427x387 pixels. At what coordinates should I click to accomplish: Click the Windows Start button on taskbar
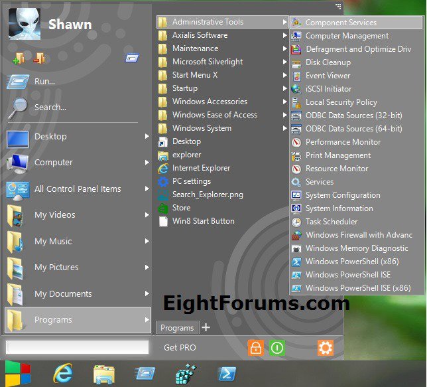pos(18,373)
